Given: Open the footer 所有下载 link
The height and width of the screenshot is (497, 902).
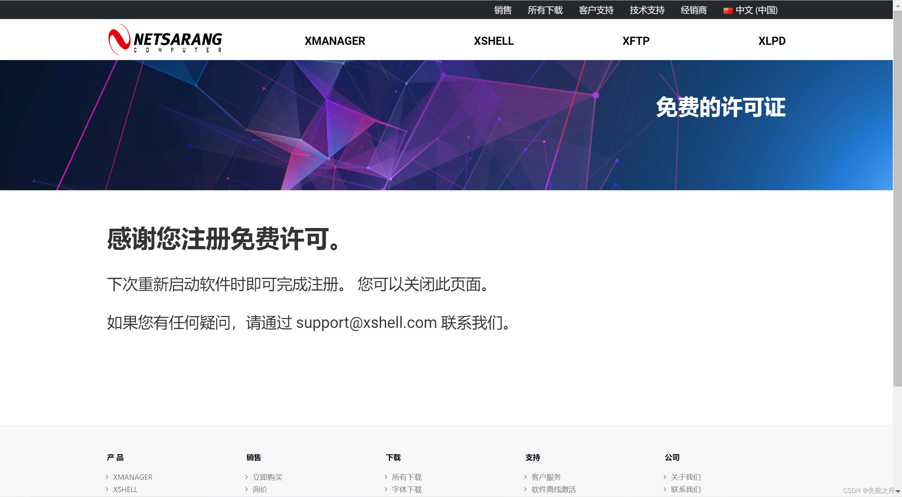Looking at the screenshot, I should [x=407, y=477].
